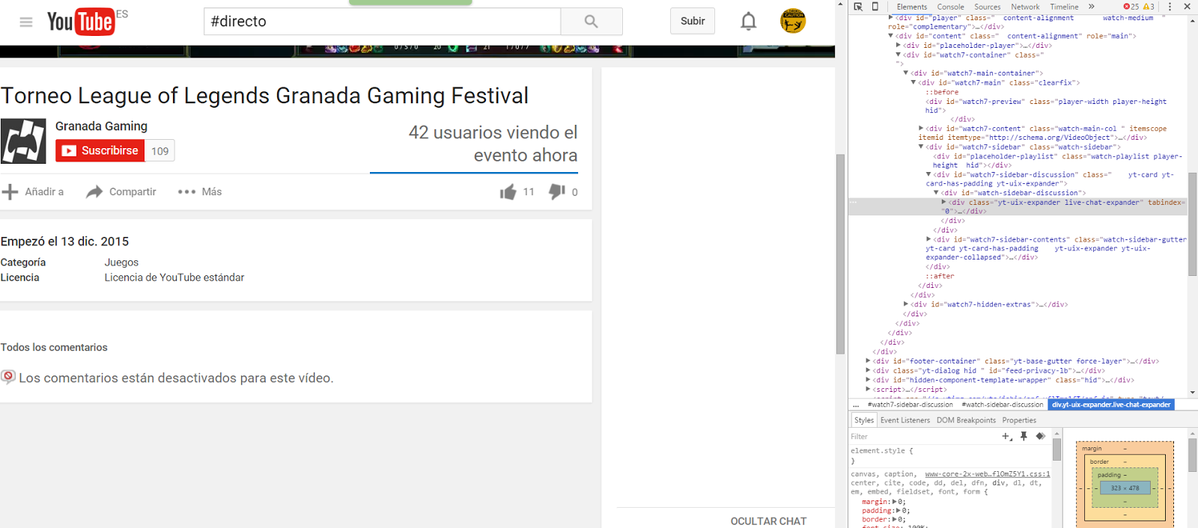Open the YouTube hamburger guide menu
The image size is (1198, 528).
click(x=26, y=22)
